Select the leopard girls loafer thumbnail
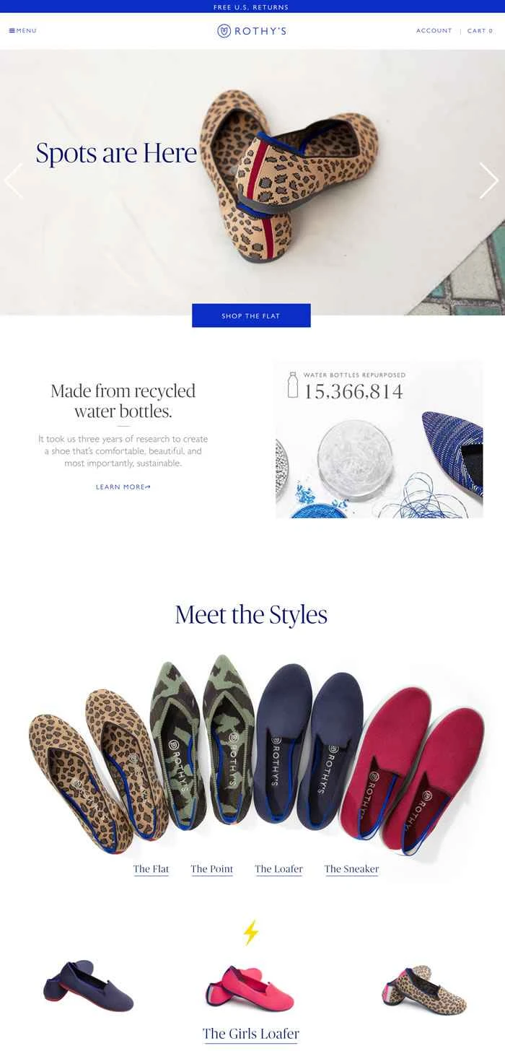 pyautogui.click(x=423, y=989)
